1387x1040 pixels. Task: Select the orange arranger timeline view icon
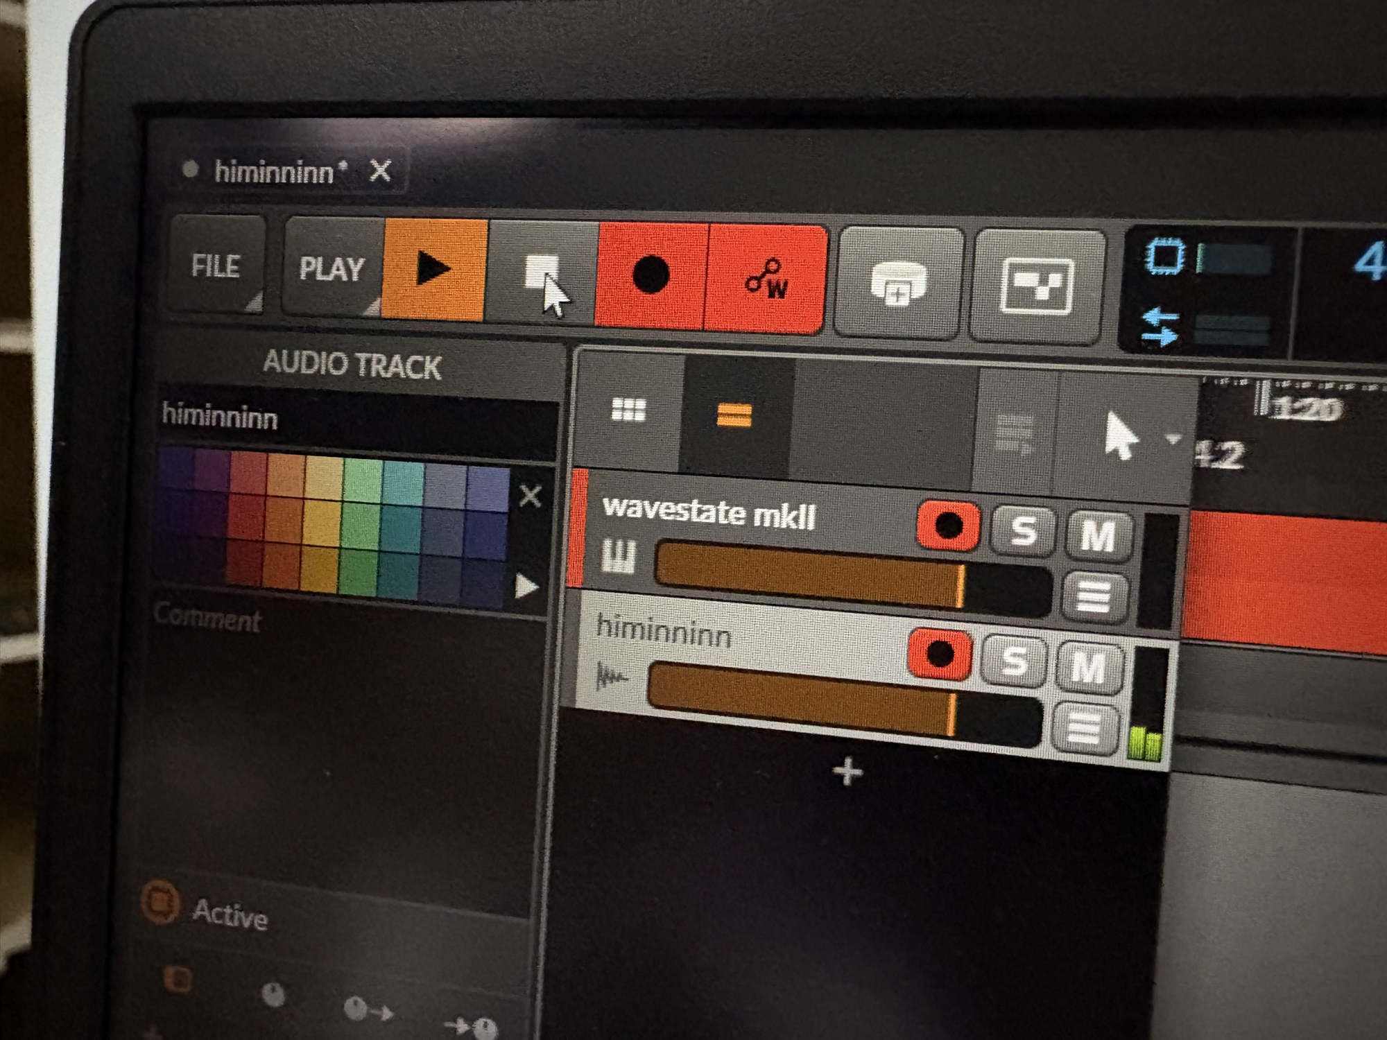coord(734,415)
